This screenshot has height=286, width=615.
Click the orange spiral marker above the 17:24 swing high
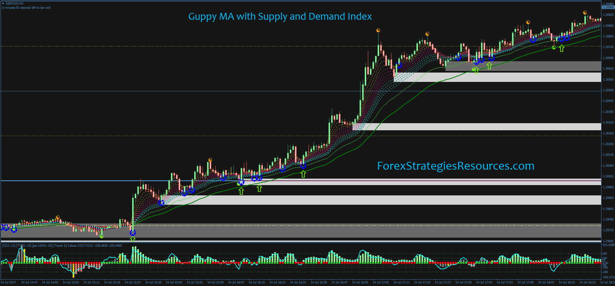pos(427,34)
